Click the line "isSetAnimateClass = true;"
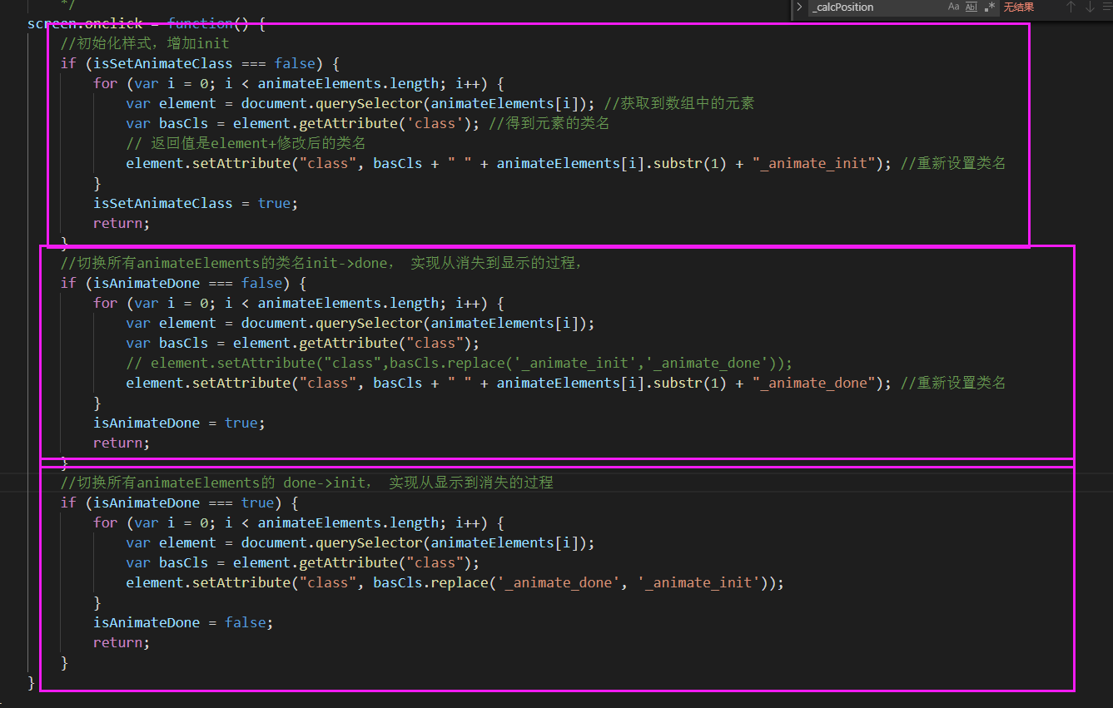Screen dimensions: 1113x708 (x=196, y=203)
